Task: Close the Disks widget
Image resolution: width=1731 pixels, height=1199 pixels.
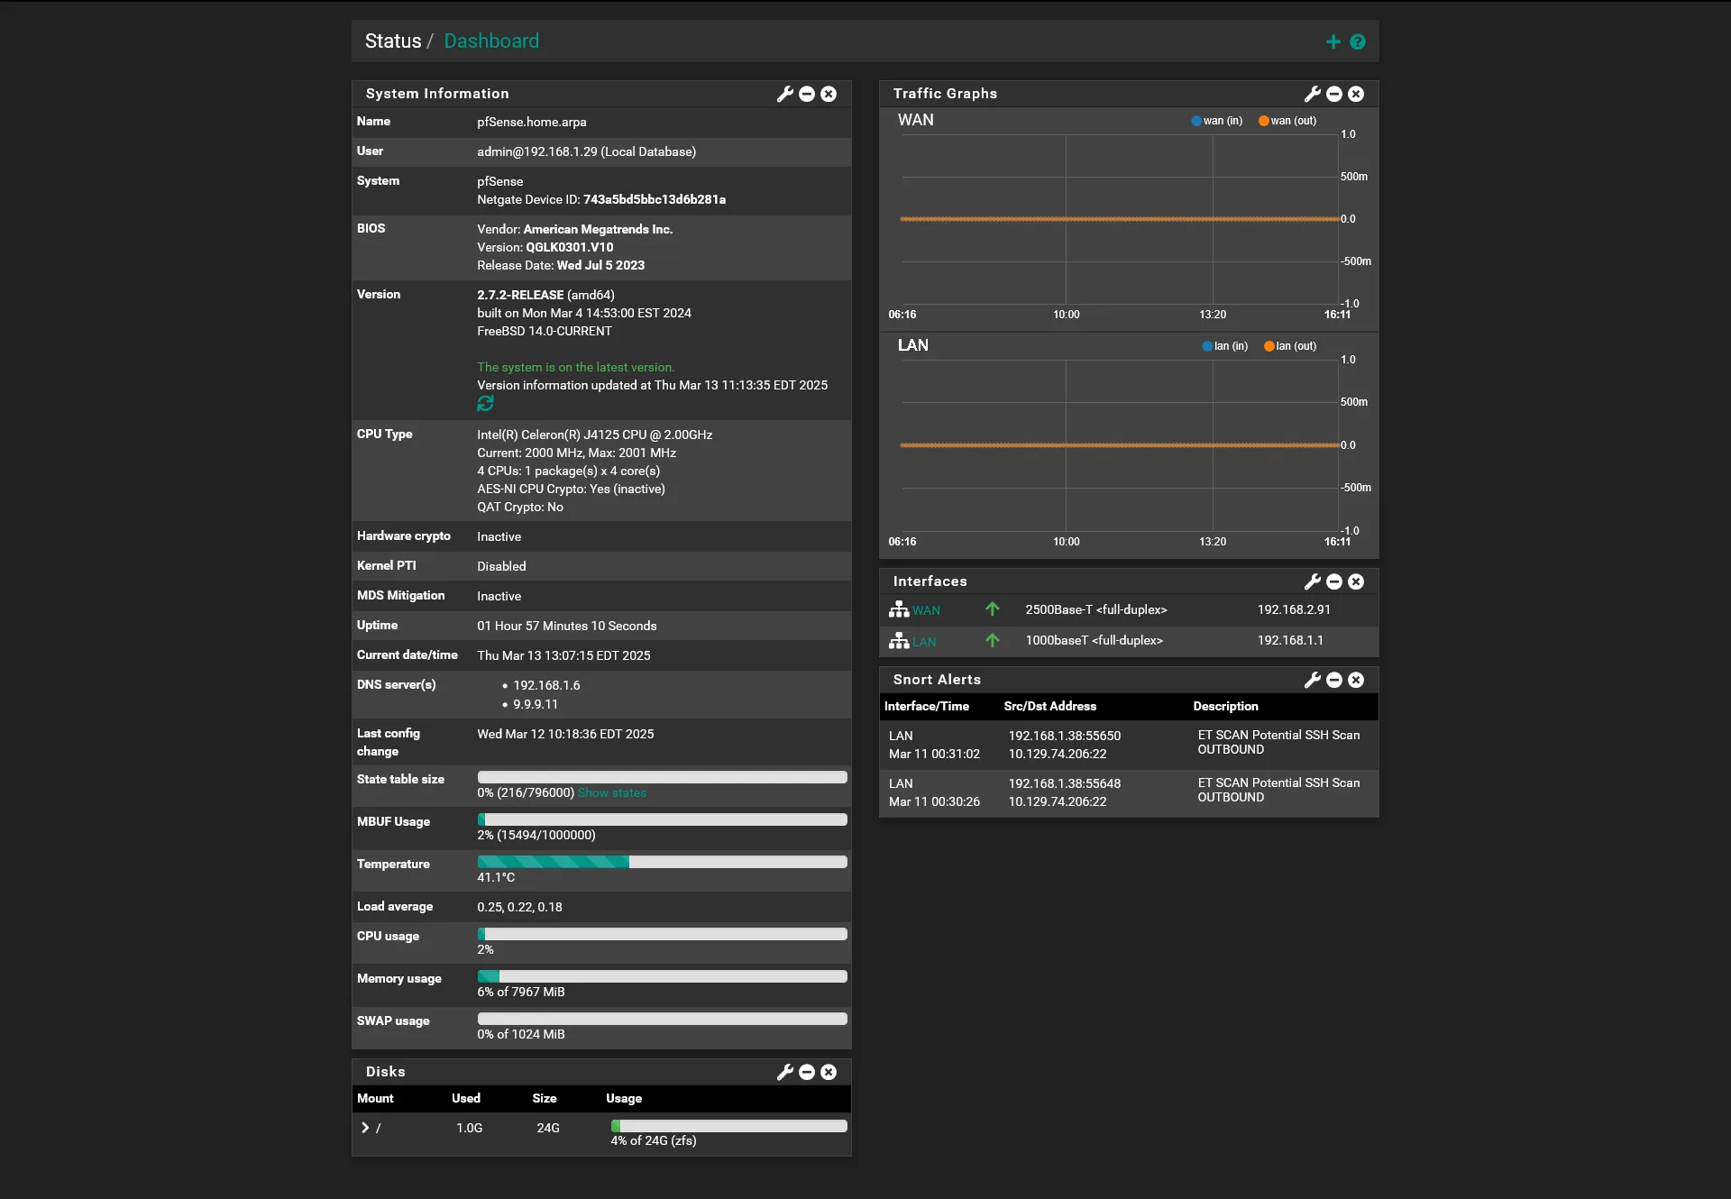Action: point(829,1072)
